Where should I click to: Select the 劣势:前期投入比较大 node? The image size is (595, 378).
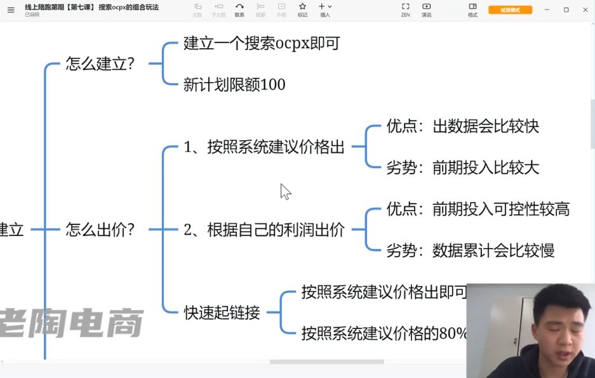(x=462, y=167)
